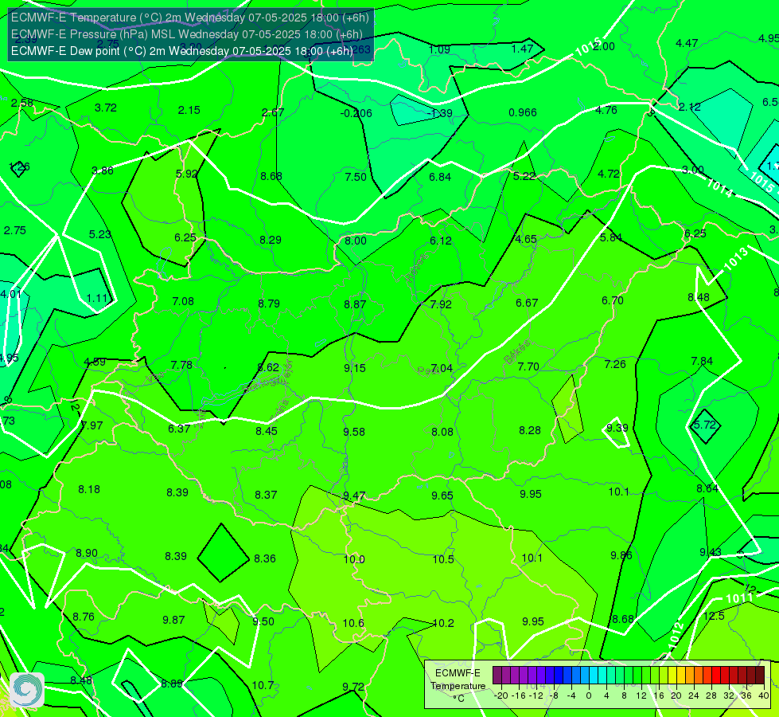Click the 2.67 map value
This screenshot has width=779, height=717.
point(273,112)
